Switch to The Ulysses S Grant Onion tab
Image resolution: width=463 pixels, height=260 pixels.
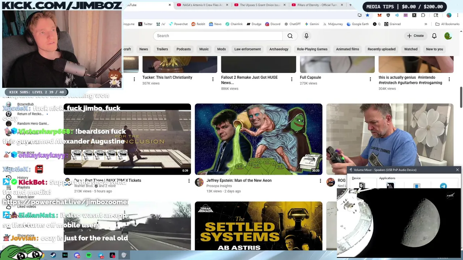pyautogui.click(x=260, y=5)
